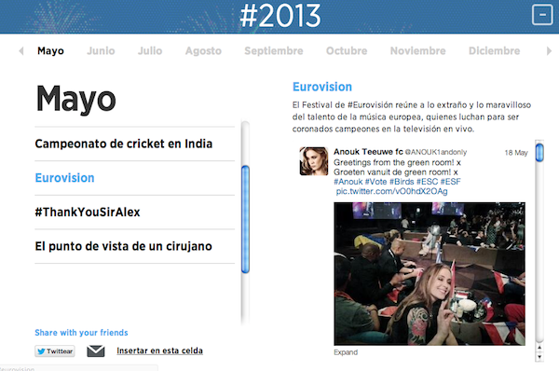This screenshot has height=371, width=559.
Task: Open the Octubre month tab
Action: click(347, 51)
